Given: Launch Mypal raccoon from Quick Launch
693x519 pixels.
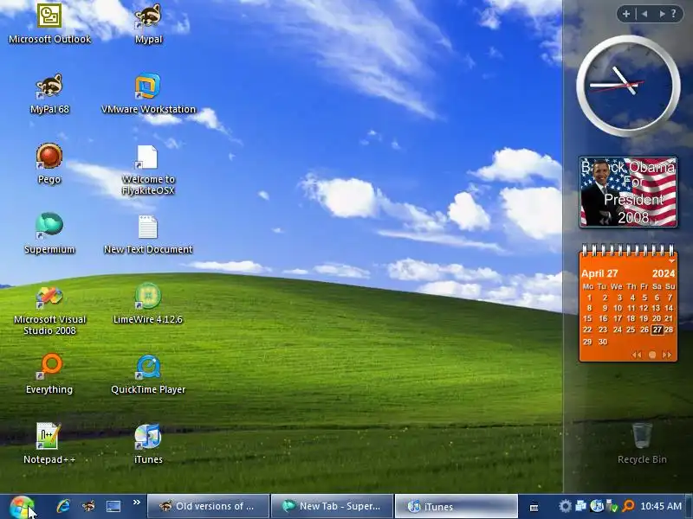Looking at the screenshot, I should [88, 506].
